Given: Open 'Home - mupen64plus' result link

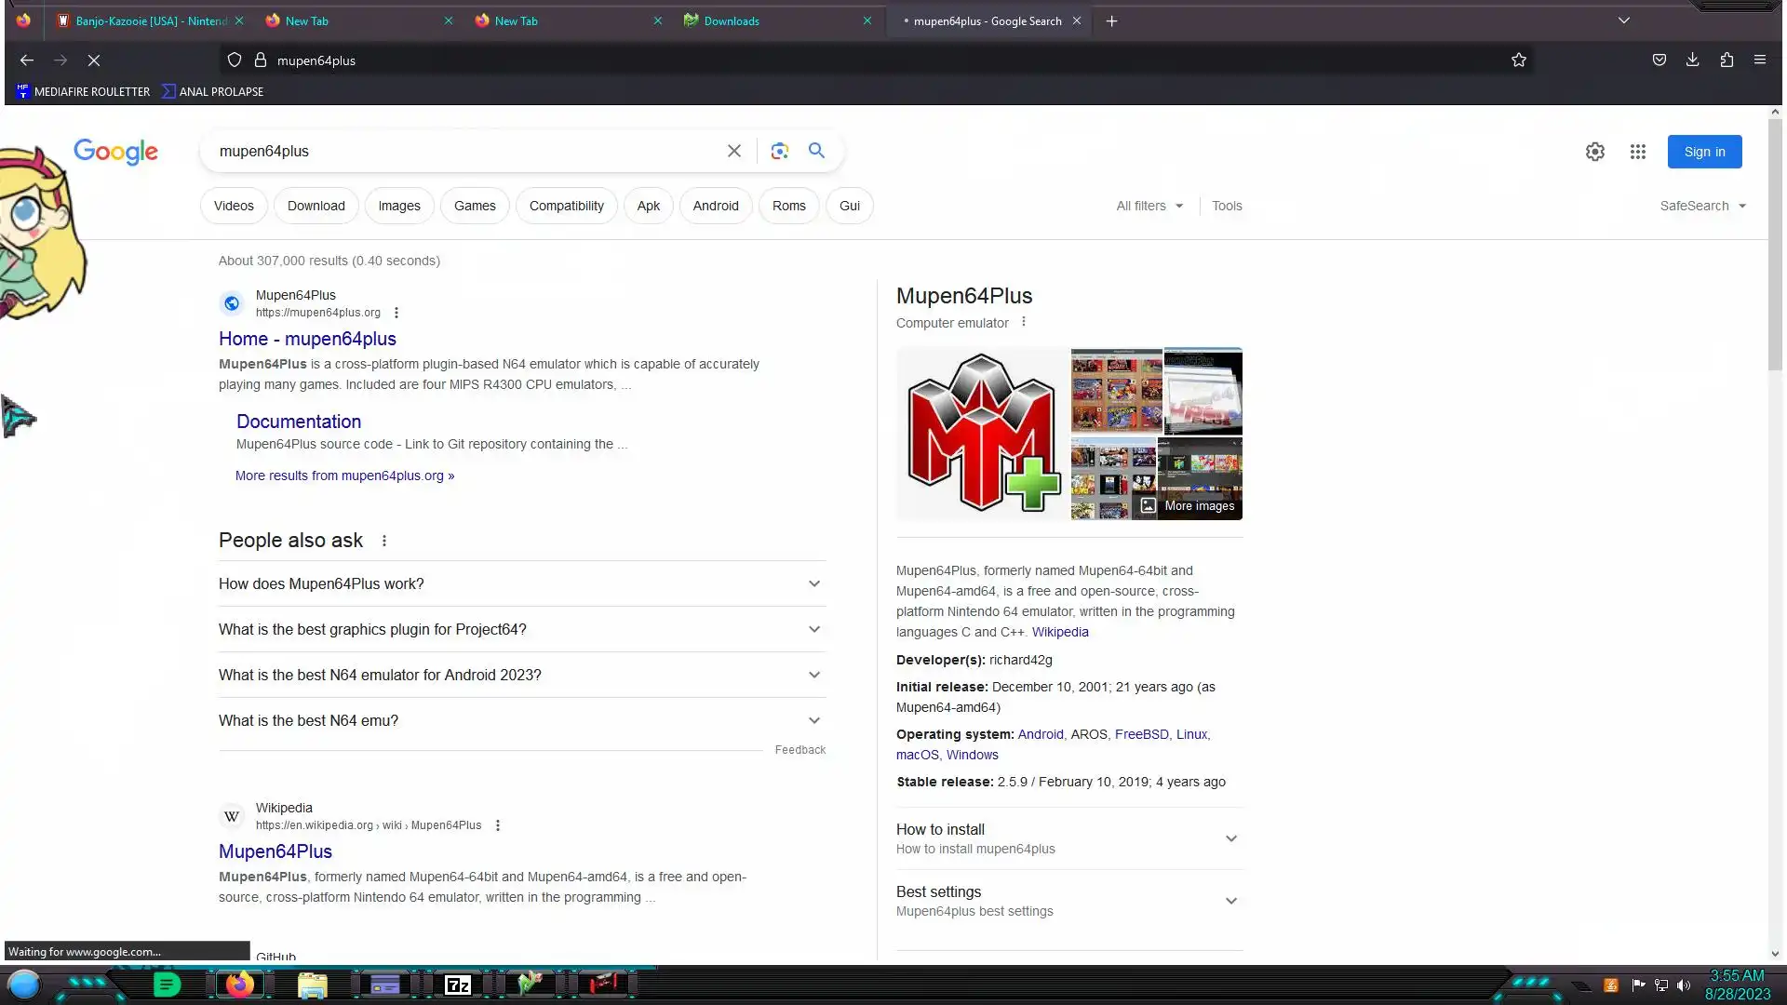Looking at the screenshot, I should [307, 339].
